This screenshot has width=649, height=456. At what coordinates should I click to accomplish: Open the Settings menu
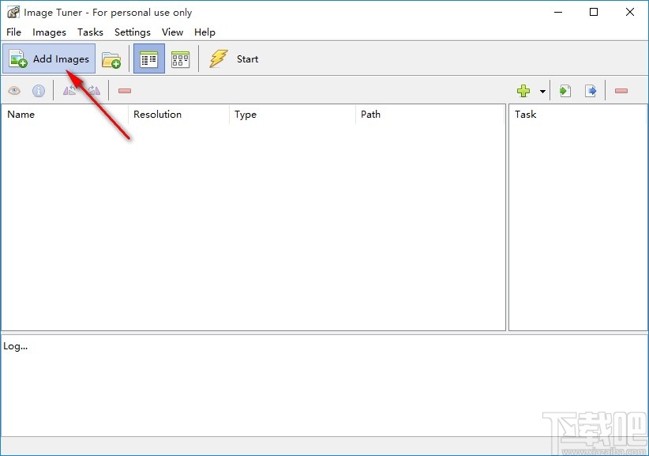point(133,32)
